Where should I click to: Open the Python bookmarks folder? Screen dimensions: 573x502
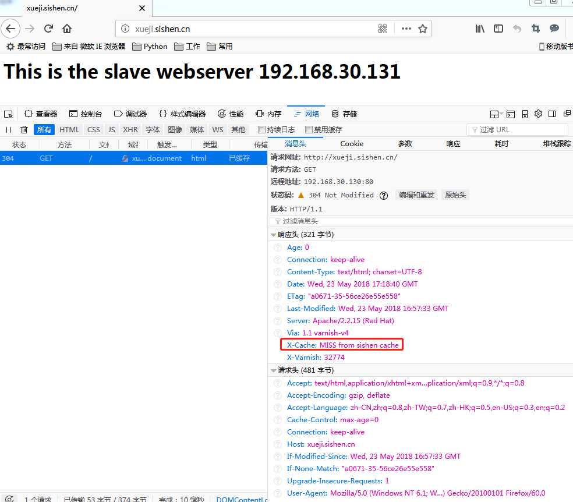(x=150, y=47)
